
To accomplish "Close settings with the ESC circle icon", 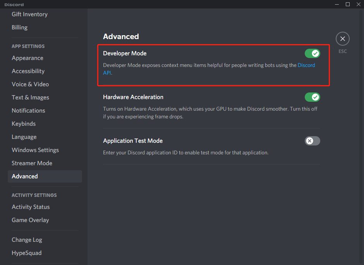I will point(342,39).
